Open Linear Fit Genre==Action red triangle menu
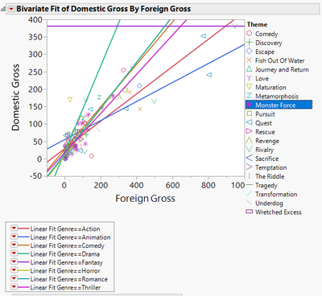Image resolution: width=322 pixels, height=296 pixels. tap(14, 228)
